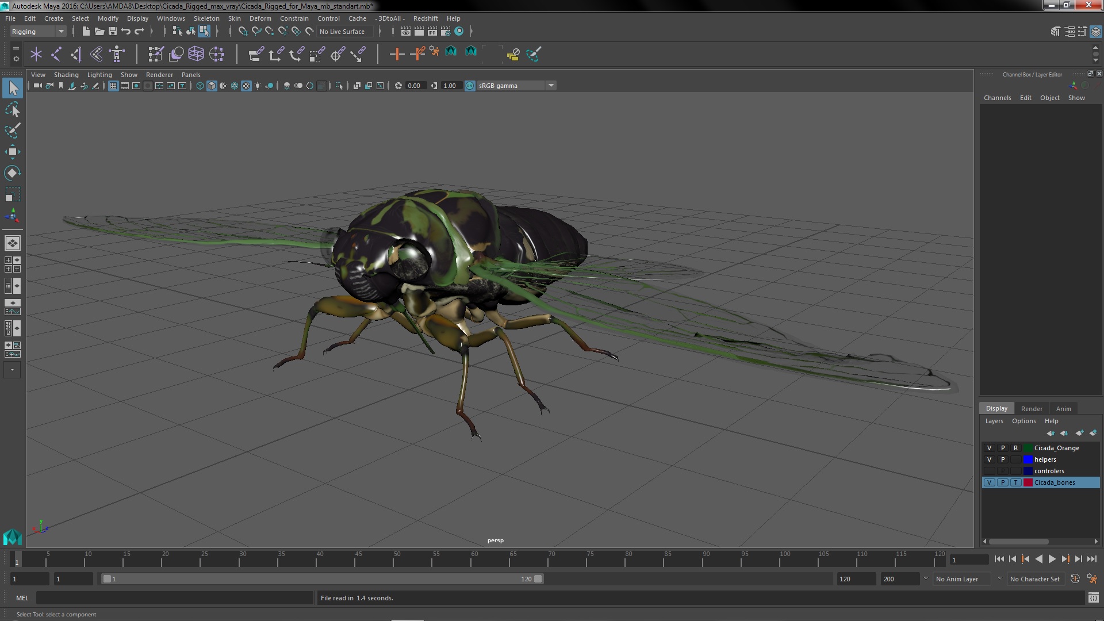The image size is (1104, 621).
Task: Open the Options menu in Layer Editor
Action: tap(1023, 421)
